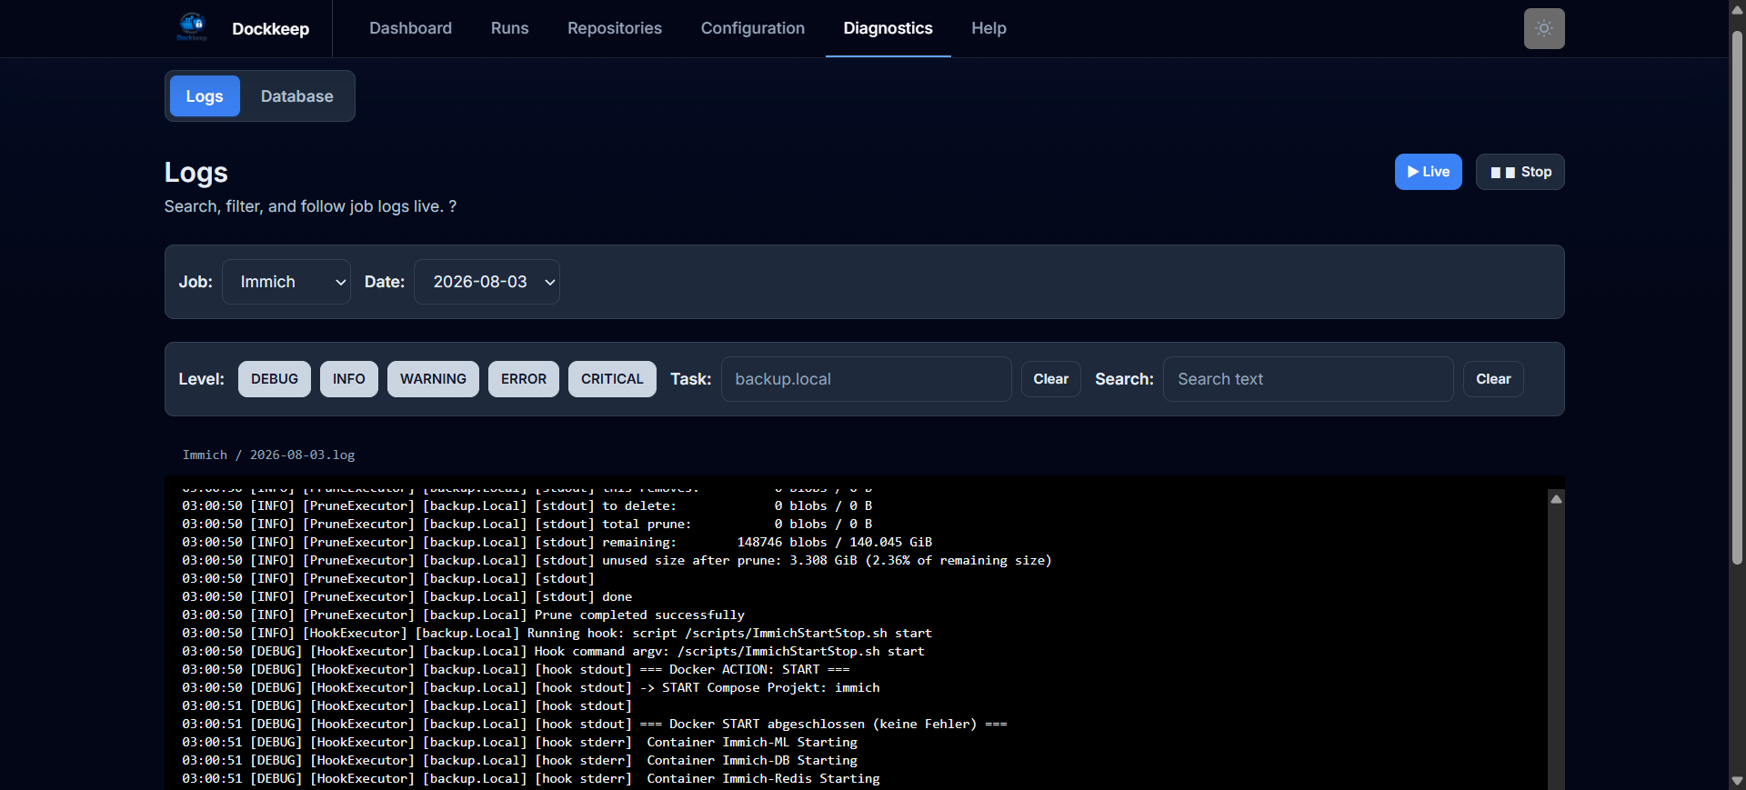Toggle the CRITICAL level filter
Image resolution: width=1746 pixels, height=790 pixels.
tap(612, 379)
